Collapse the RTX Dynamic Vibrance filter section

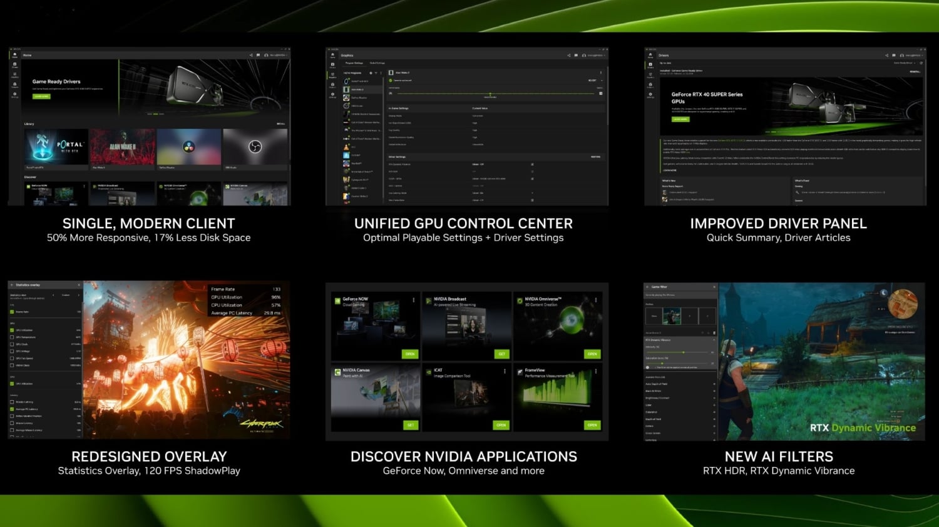pos(714,340)
